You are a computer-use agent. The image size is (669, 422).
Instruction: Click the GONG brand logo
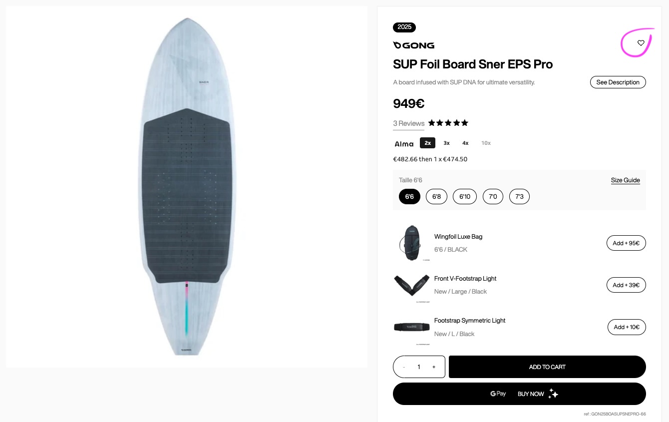(x=413, y=45)
